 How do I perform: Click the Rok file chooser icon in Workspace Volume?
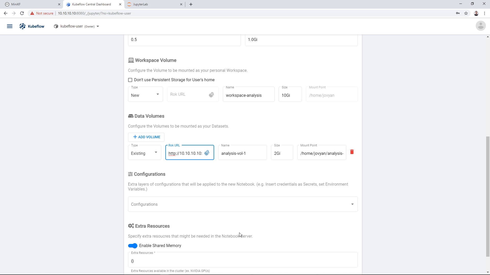point(211,95)
